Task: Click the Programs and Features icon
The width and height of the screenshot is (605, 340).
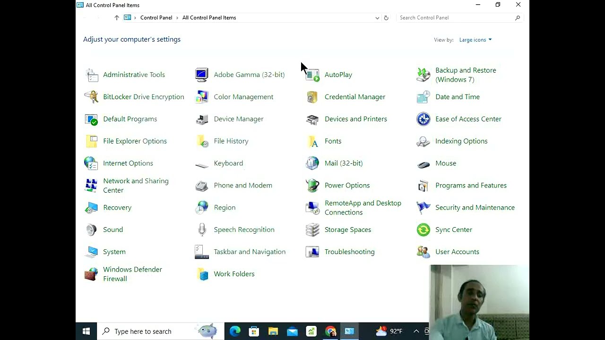Action: tap(423, 186)
